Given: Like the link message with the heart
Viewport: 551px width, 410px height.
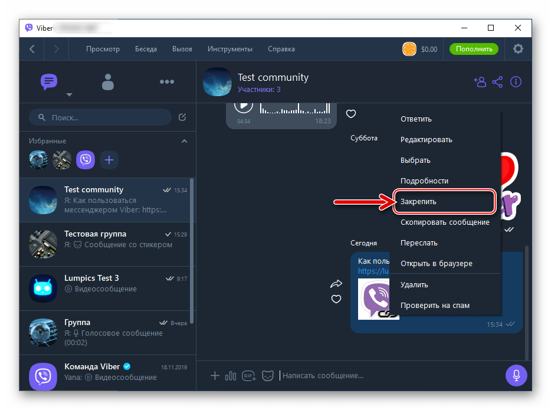Looking at the screenshot, I should tap(336, 299).
